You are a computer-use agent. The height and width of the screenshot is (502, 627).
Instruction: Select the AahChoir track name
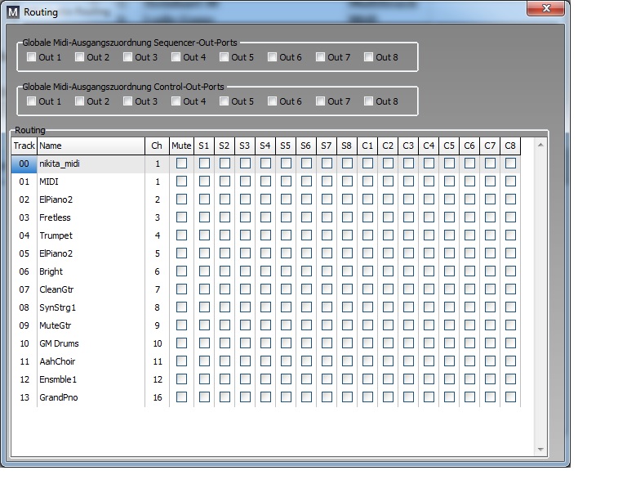(x=57, y=361)
